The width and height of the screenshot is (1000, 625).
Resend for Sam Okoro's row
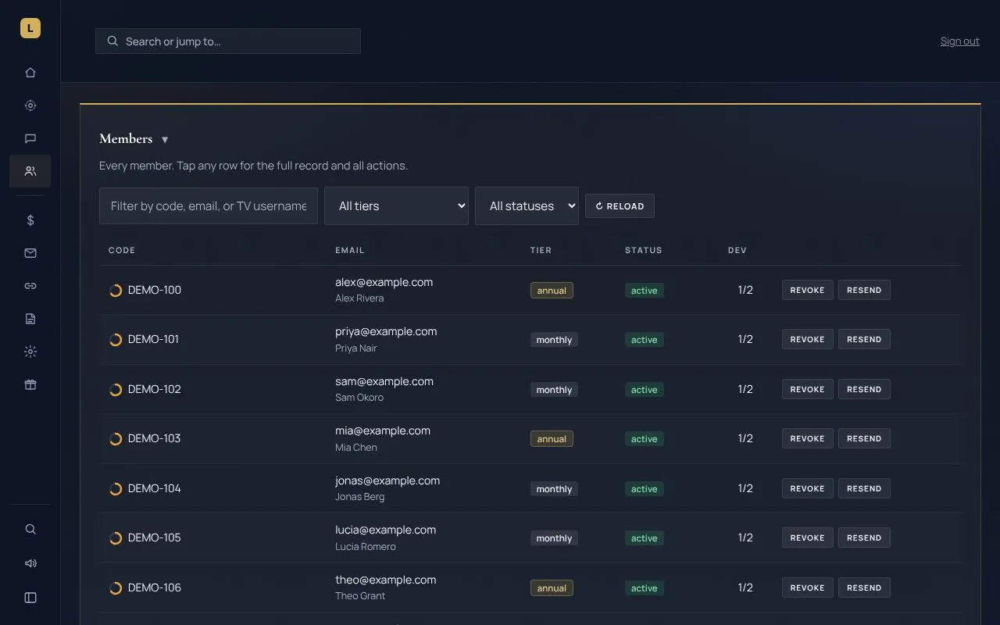coord(864,389)
